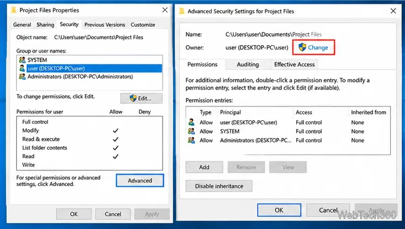
Task: Click the View button
Action: pos(288,167)
